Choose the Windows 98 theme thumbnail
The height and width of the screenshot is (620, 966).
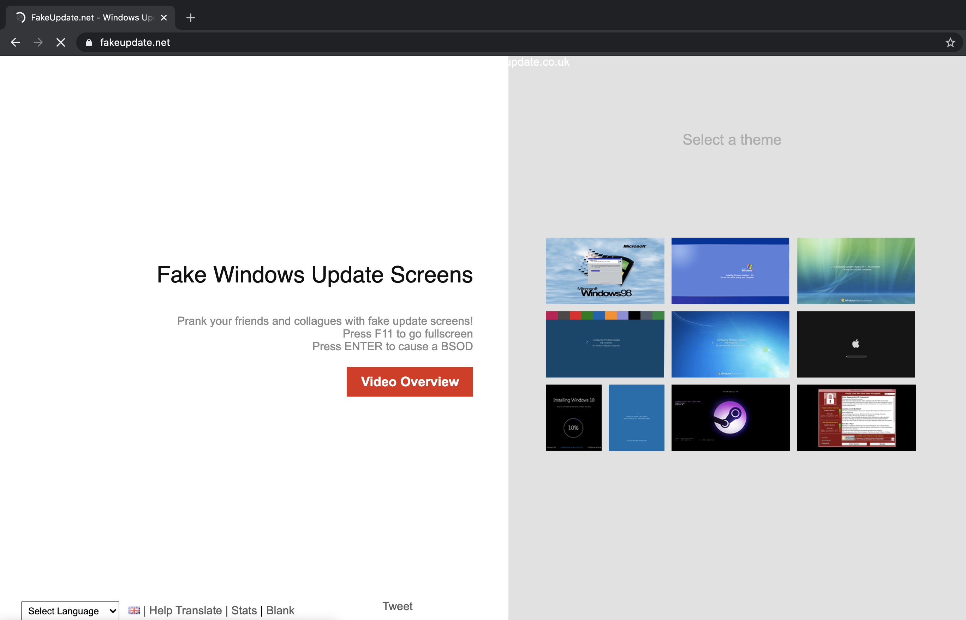click(604, 270)
